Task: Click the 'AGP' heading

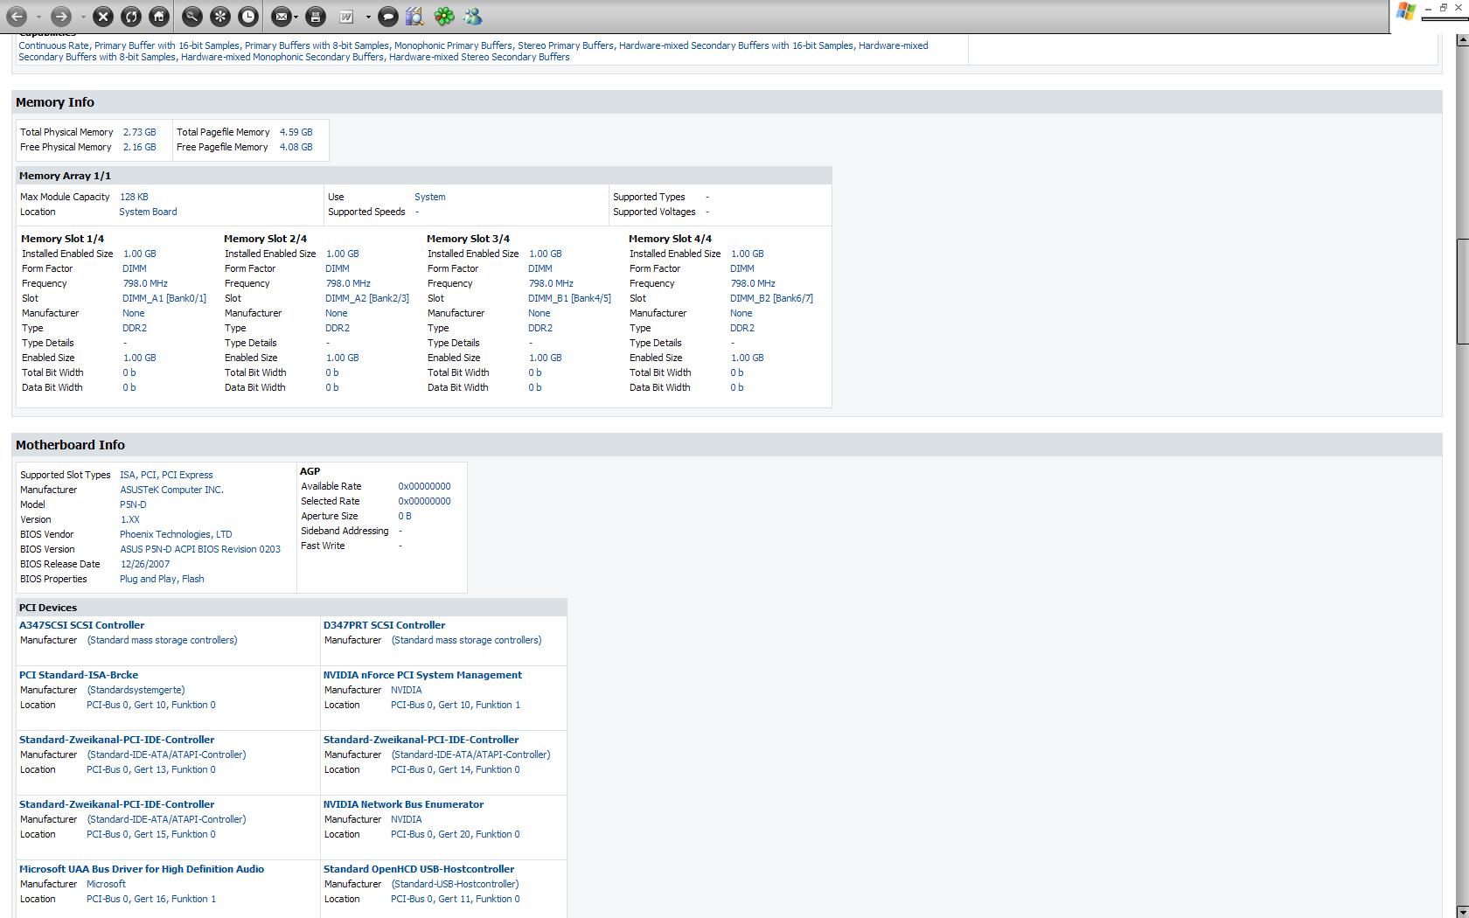Action: coord(310,471)
